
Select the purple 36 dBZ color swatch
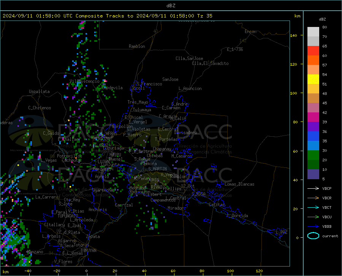click(313, 127)
